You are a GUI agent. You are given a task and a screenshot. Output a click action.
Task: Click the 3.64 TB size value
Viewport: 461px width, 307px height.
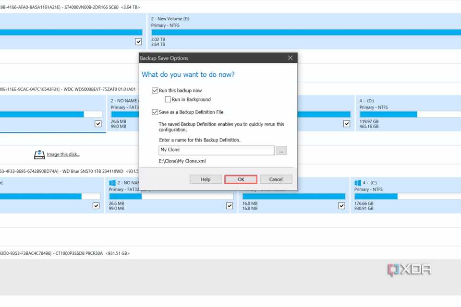click(158, 44)
